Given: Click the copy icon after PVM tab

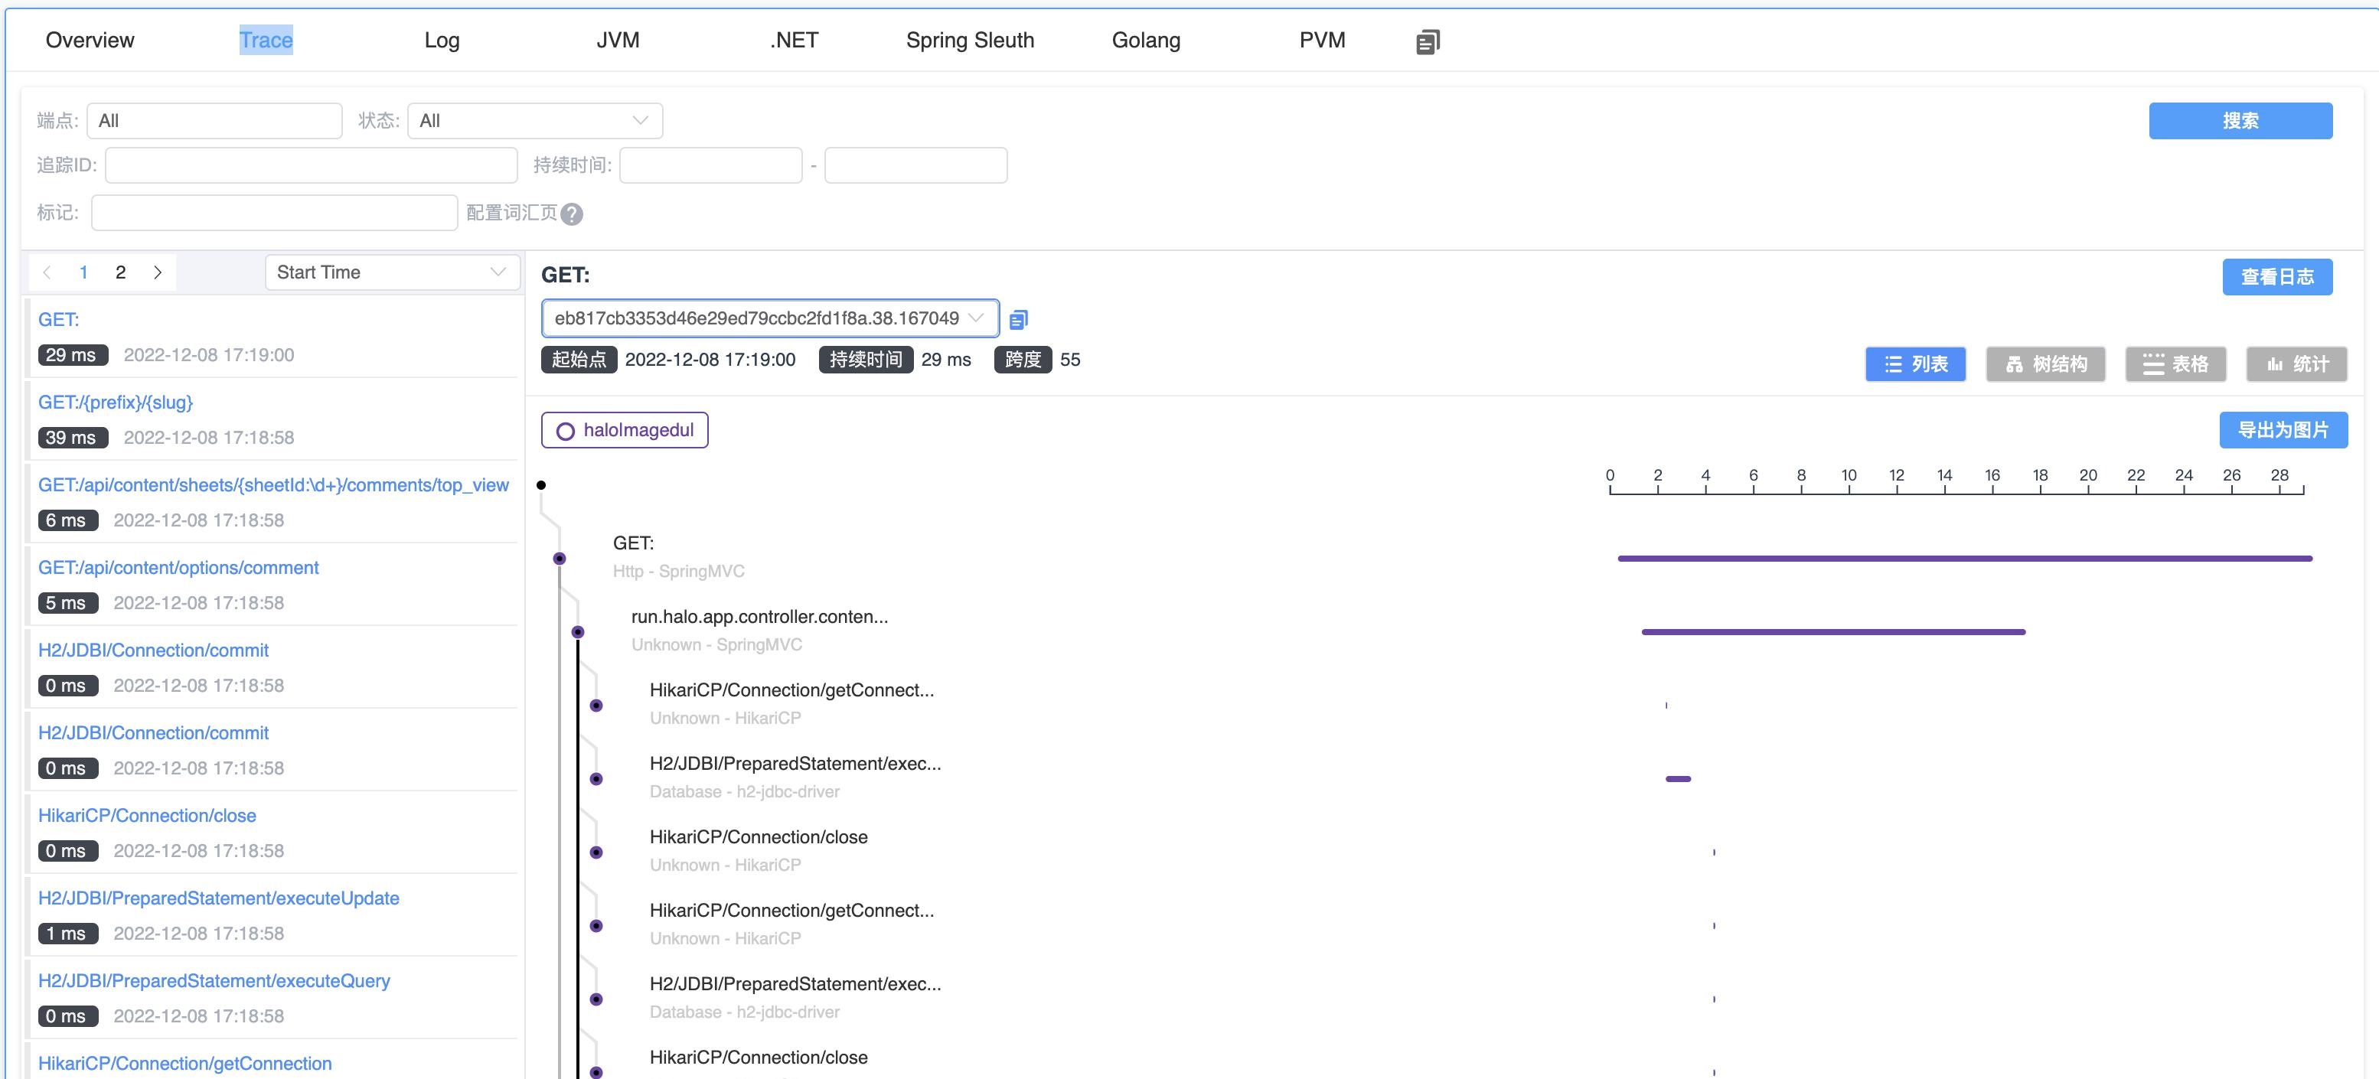Looking at the screenshot, I should 1427,41.
